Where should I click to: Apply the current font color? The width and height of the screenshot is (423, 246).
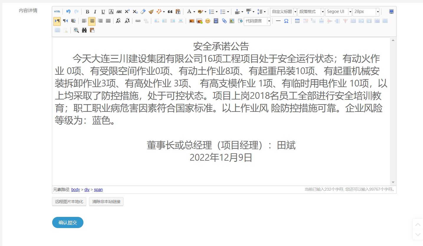189,12
